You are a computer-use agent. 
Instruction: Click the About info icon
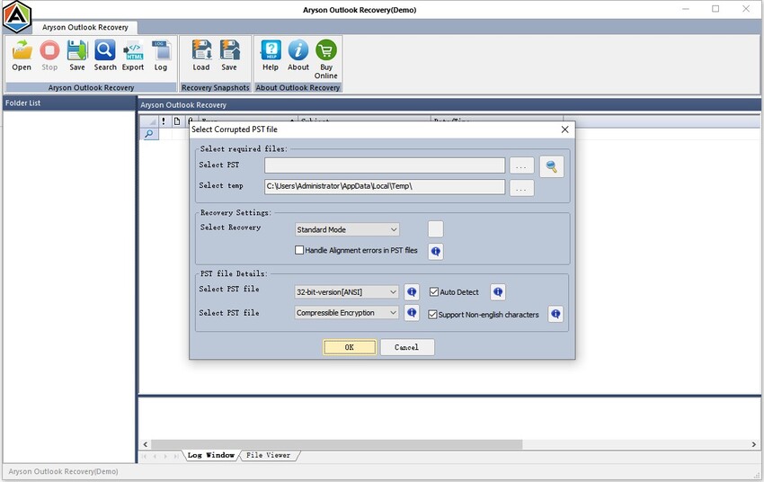pyautogui.click(x=298, y=52)
